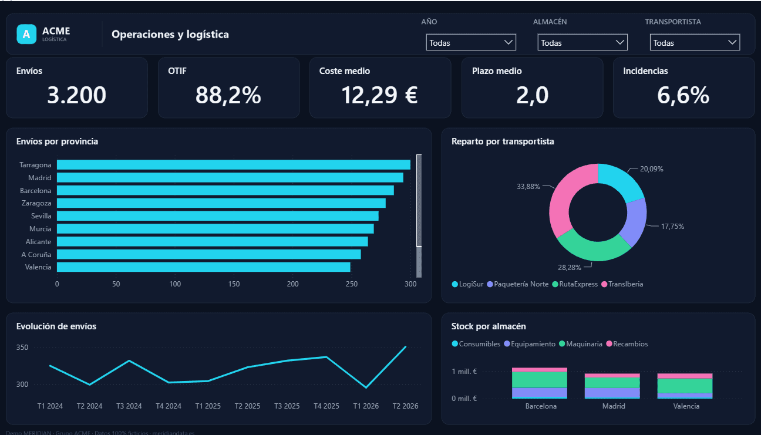Select the Tarragona bar in province chart
The height and width of the screenshot is (435, 761).
click(234, 165)
